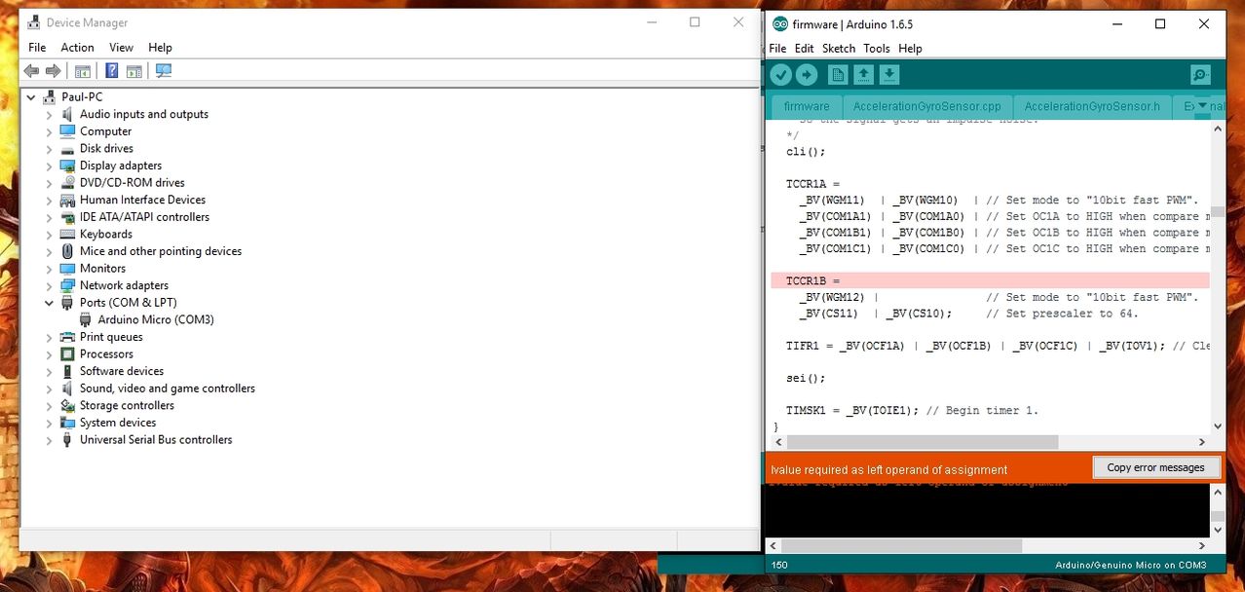
Task: Open the Arduino File menu
Action: (x=777, y=48)
